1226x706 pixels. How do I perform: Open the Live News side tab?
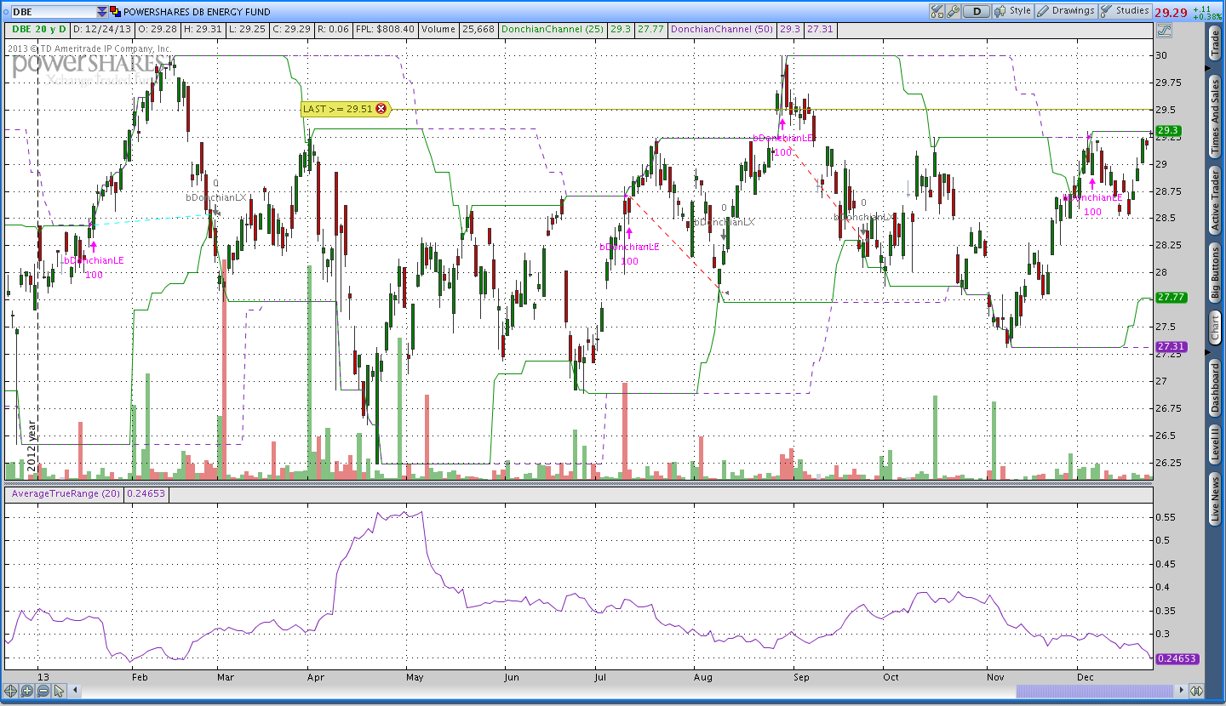click(1215, 499)
